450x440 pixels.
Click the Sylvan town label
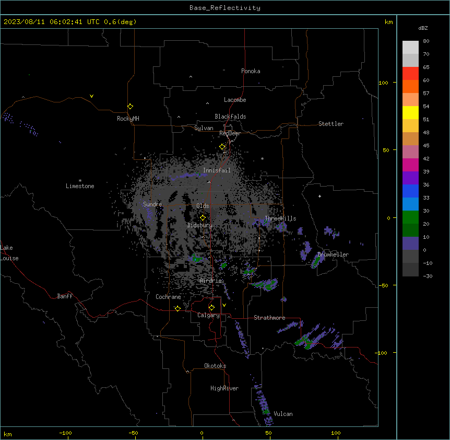point(204,128)
